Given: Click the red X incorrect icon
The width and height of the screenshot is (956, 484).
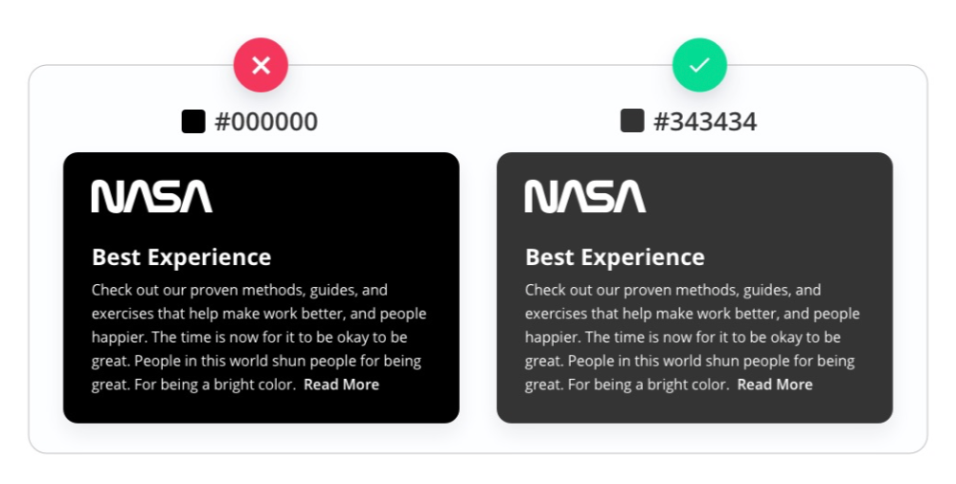Looking at the screenshot, I should (261, 65).
